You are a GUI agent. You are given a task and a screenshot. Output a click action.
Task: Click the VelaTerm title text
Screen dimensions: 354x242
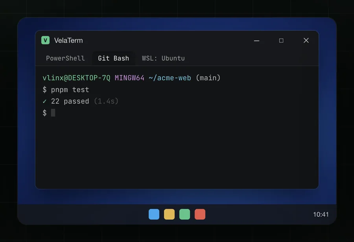[68, 41]
